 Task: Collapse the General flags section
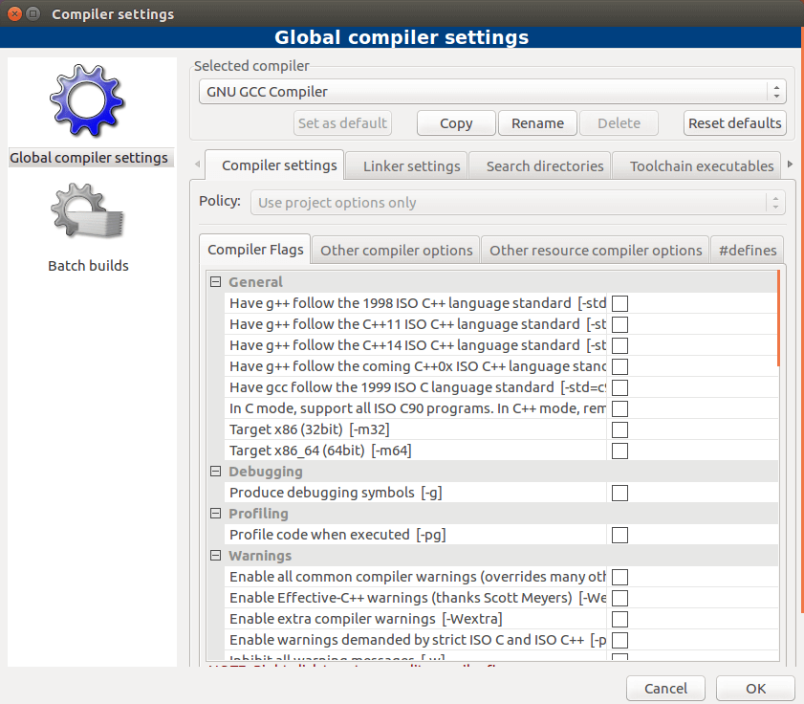point(216,282)
